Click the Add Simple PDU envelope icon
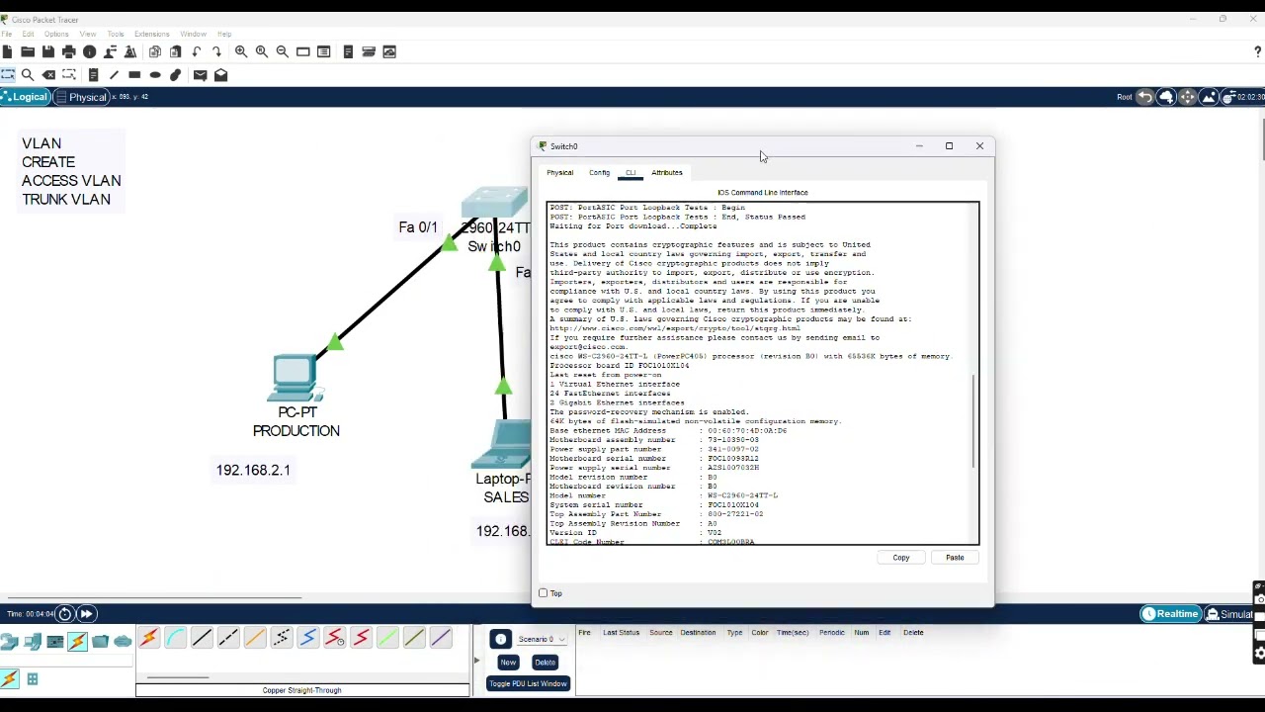1265x712 pixels. pyautogui.click(x=201, y=74)
